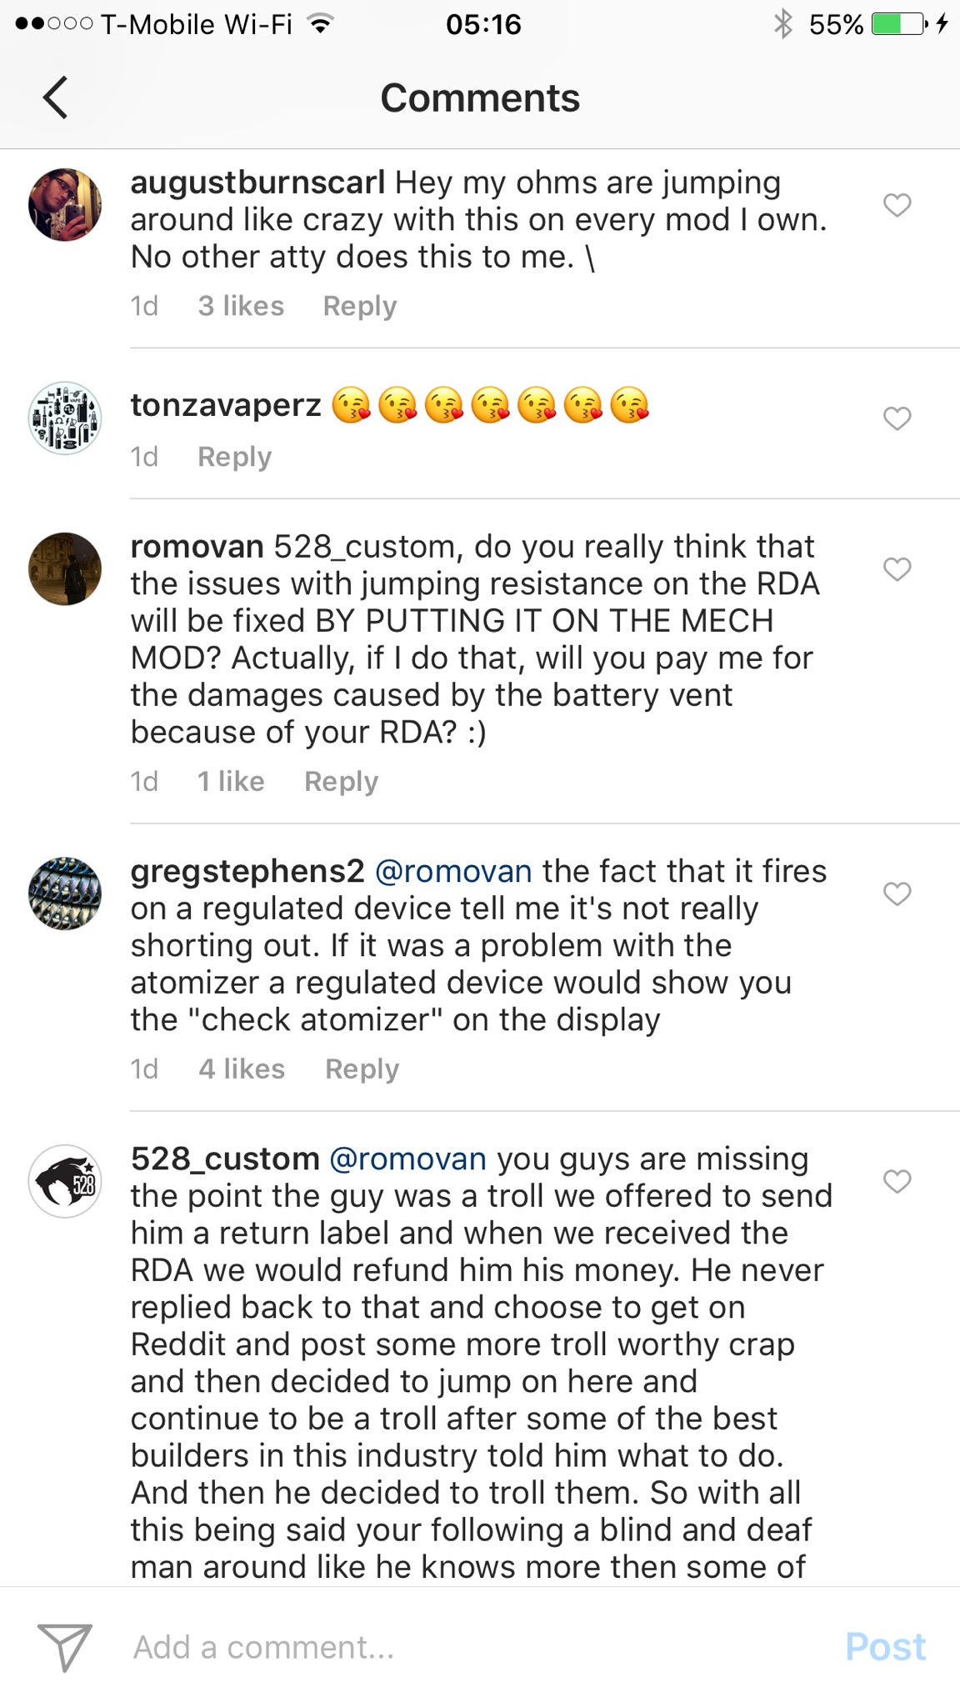The height and width of the screenshot is (1707, 960).
Task: Like romovan's comment with heart icon
Action: tap(897, 569)
